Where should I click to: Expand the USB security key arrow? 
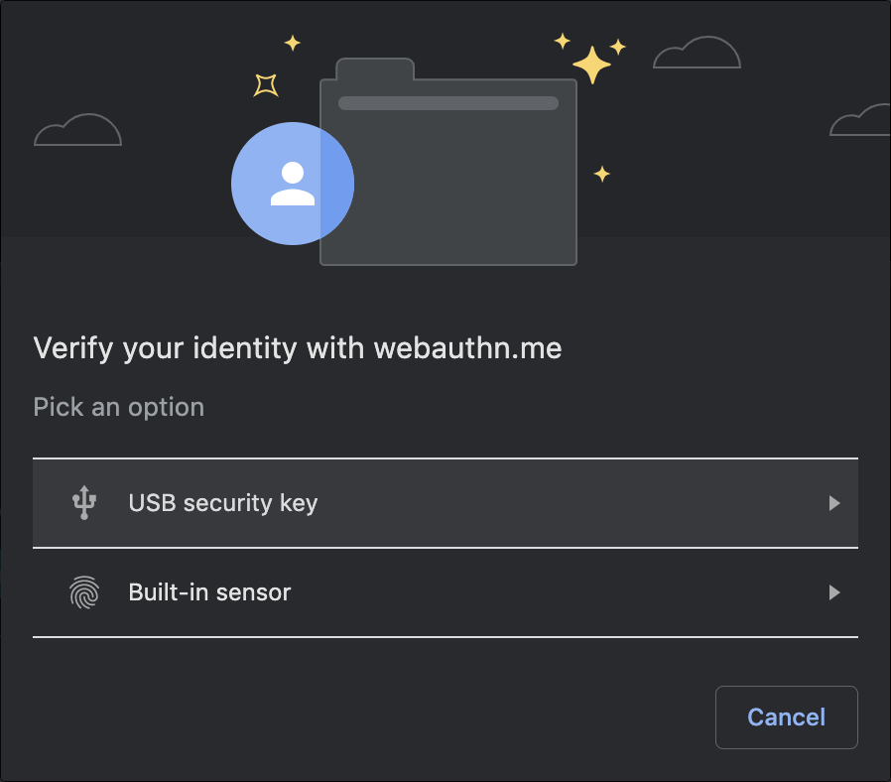834,503
